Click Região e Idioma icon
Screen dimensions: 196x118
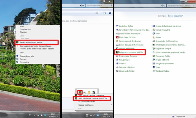click(154, 60)
